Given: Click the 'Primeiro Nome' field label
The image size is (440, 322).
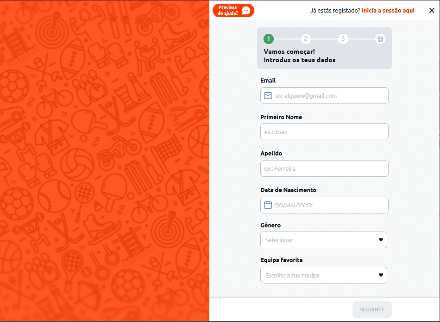Looking at the screenshot, I should pos(281,117).
